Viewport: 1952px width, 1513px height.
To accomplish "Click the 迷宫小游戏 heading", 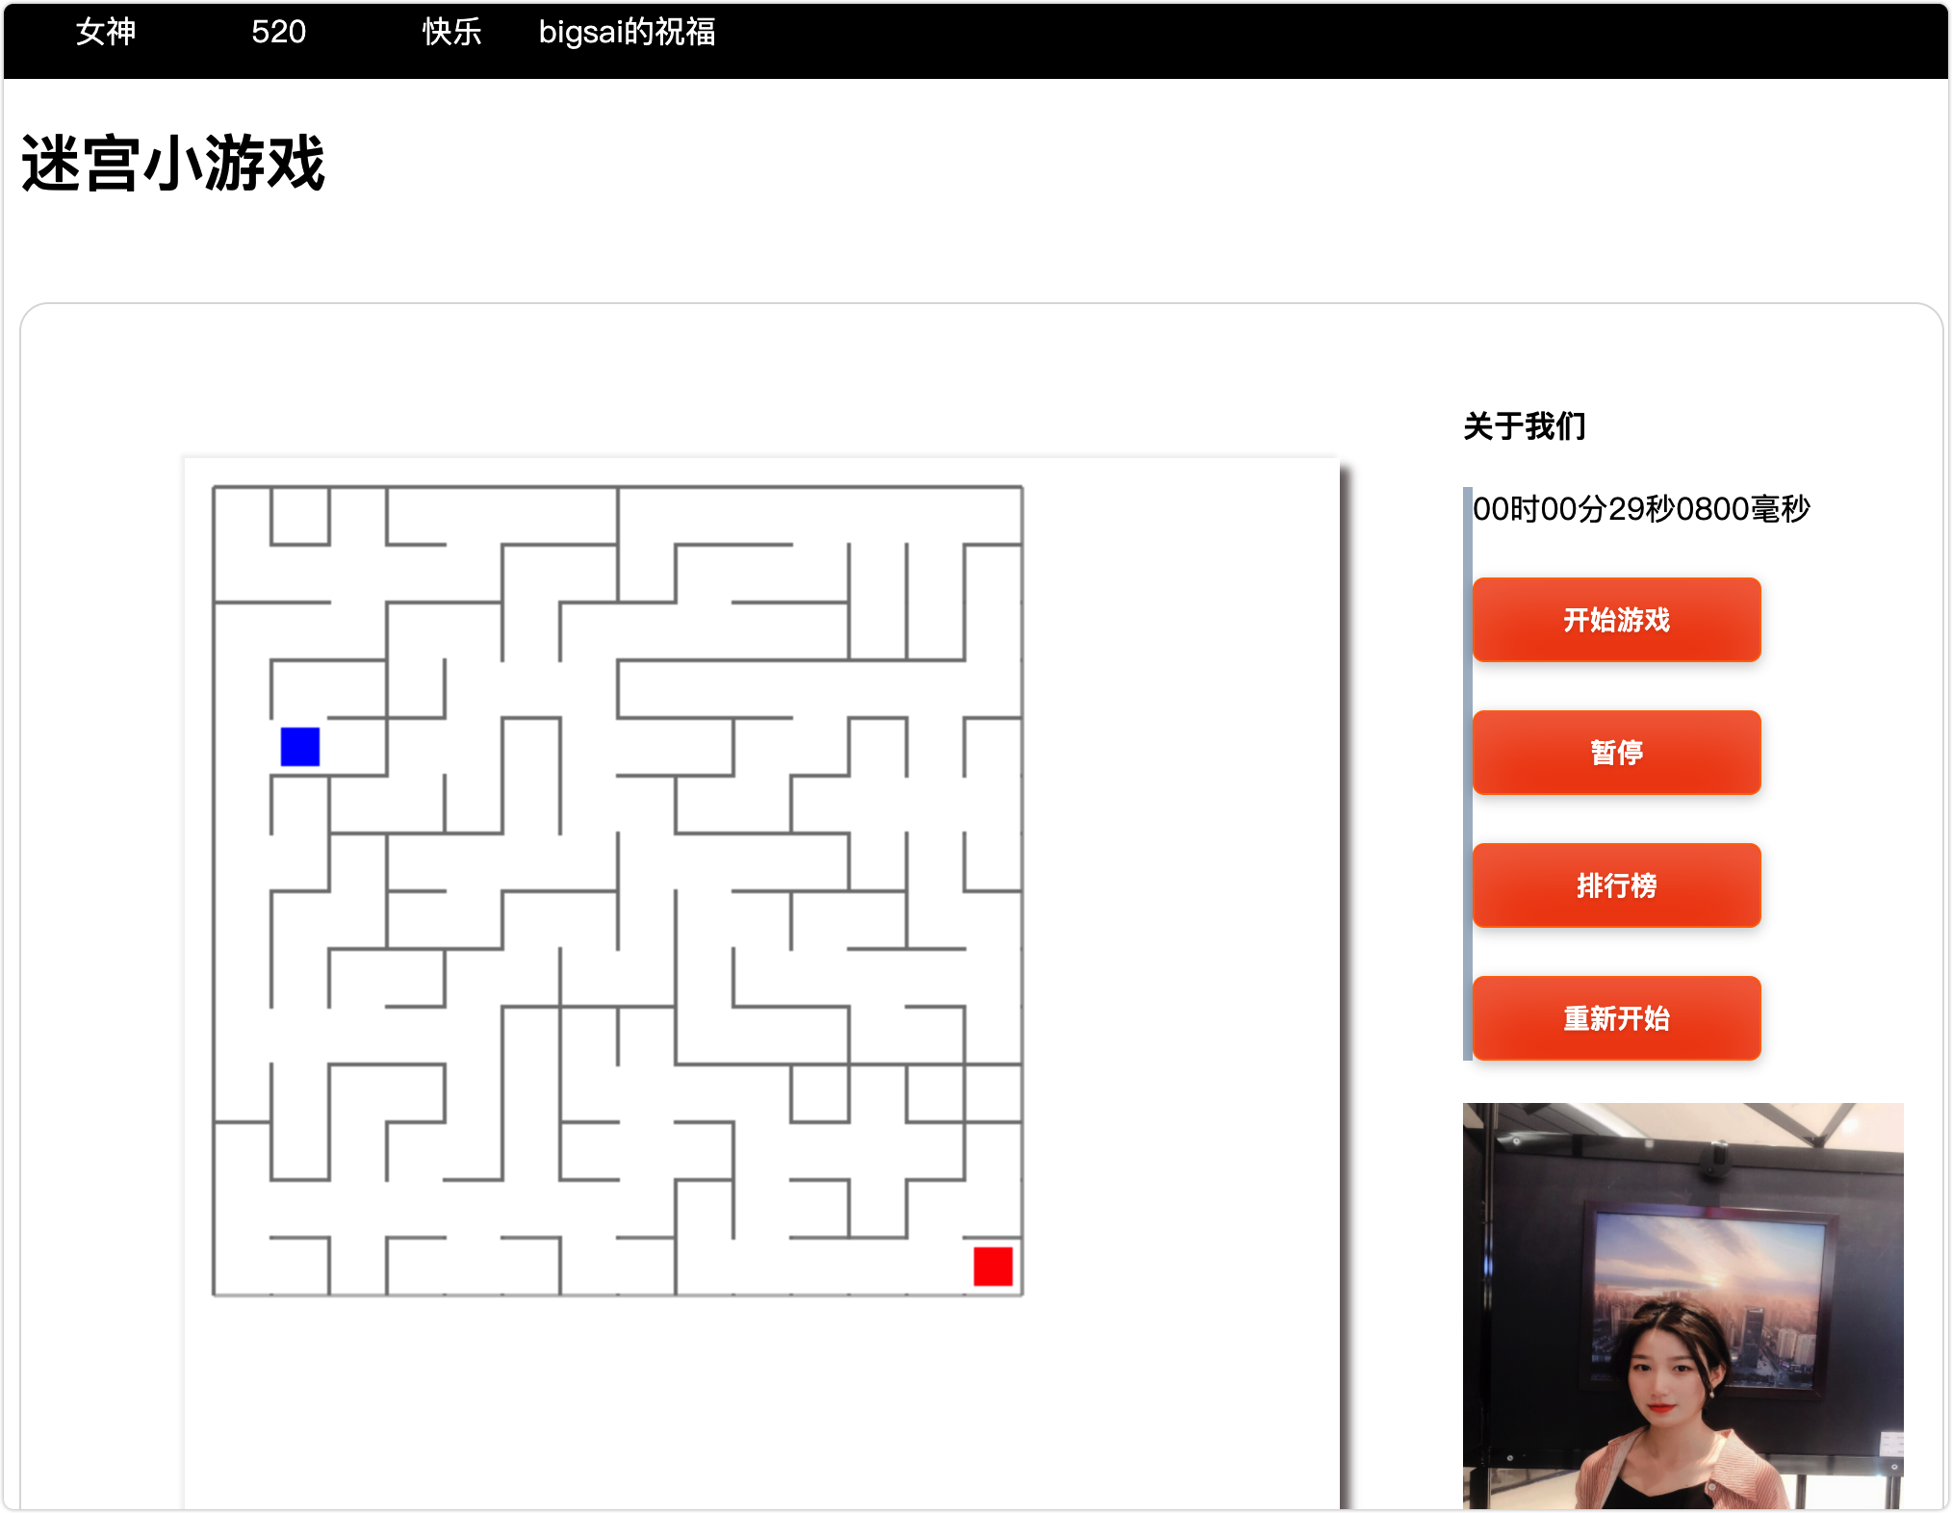I will pyautogui.click(x=173, y=164).
